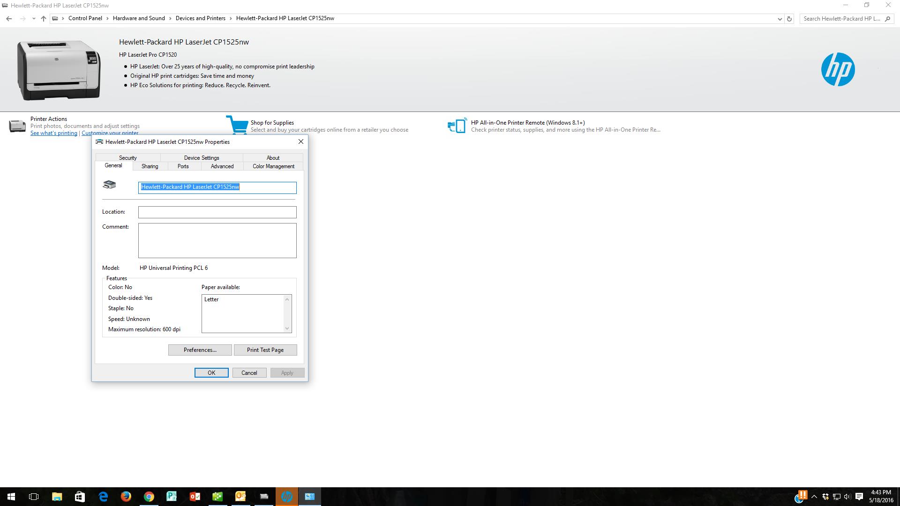
Task: Expand breadcrumb chevron after Control Panel
Action: pos(107,19)
